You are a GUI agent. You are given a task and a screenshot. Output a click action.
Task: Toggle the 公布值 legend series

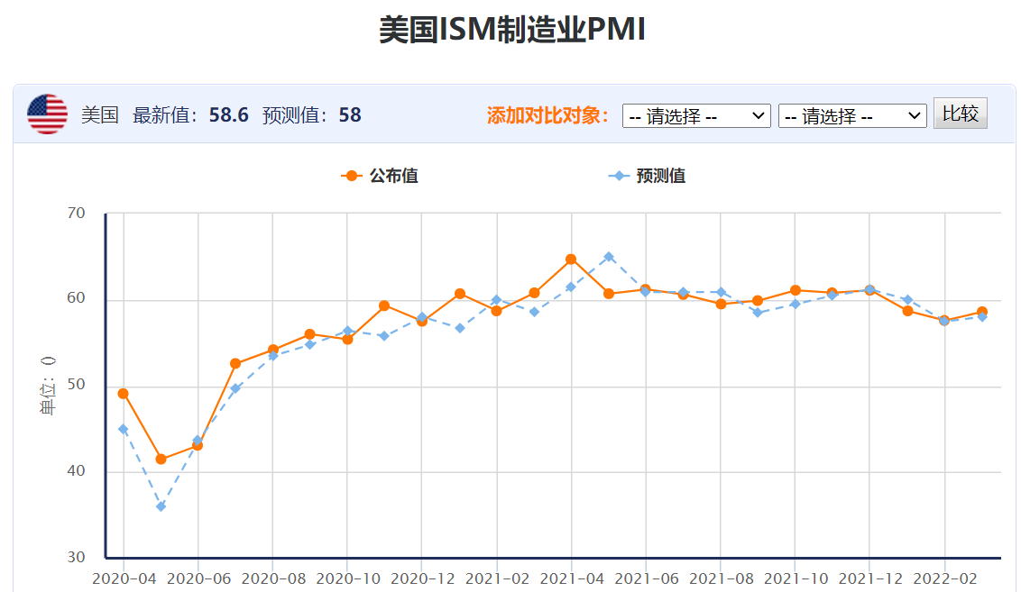380,176
